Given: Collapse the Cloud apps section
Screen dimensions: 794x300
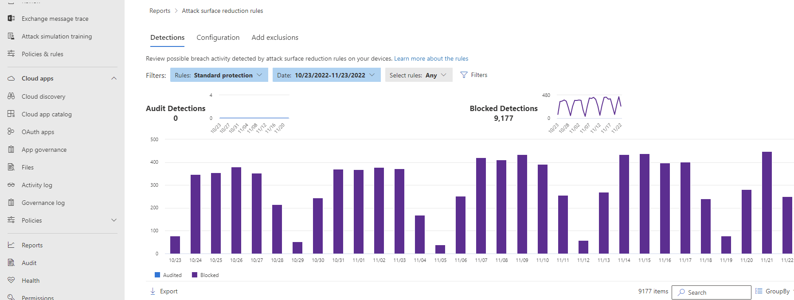Looking at the screenshot, I should [114, 78].
